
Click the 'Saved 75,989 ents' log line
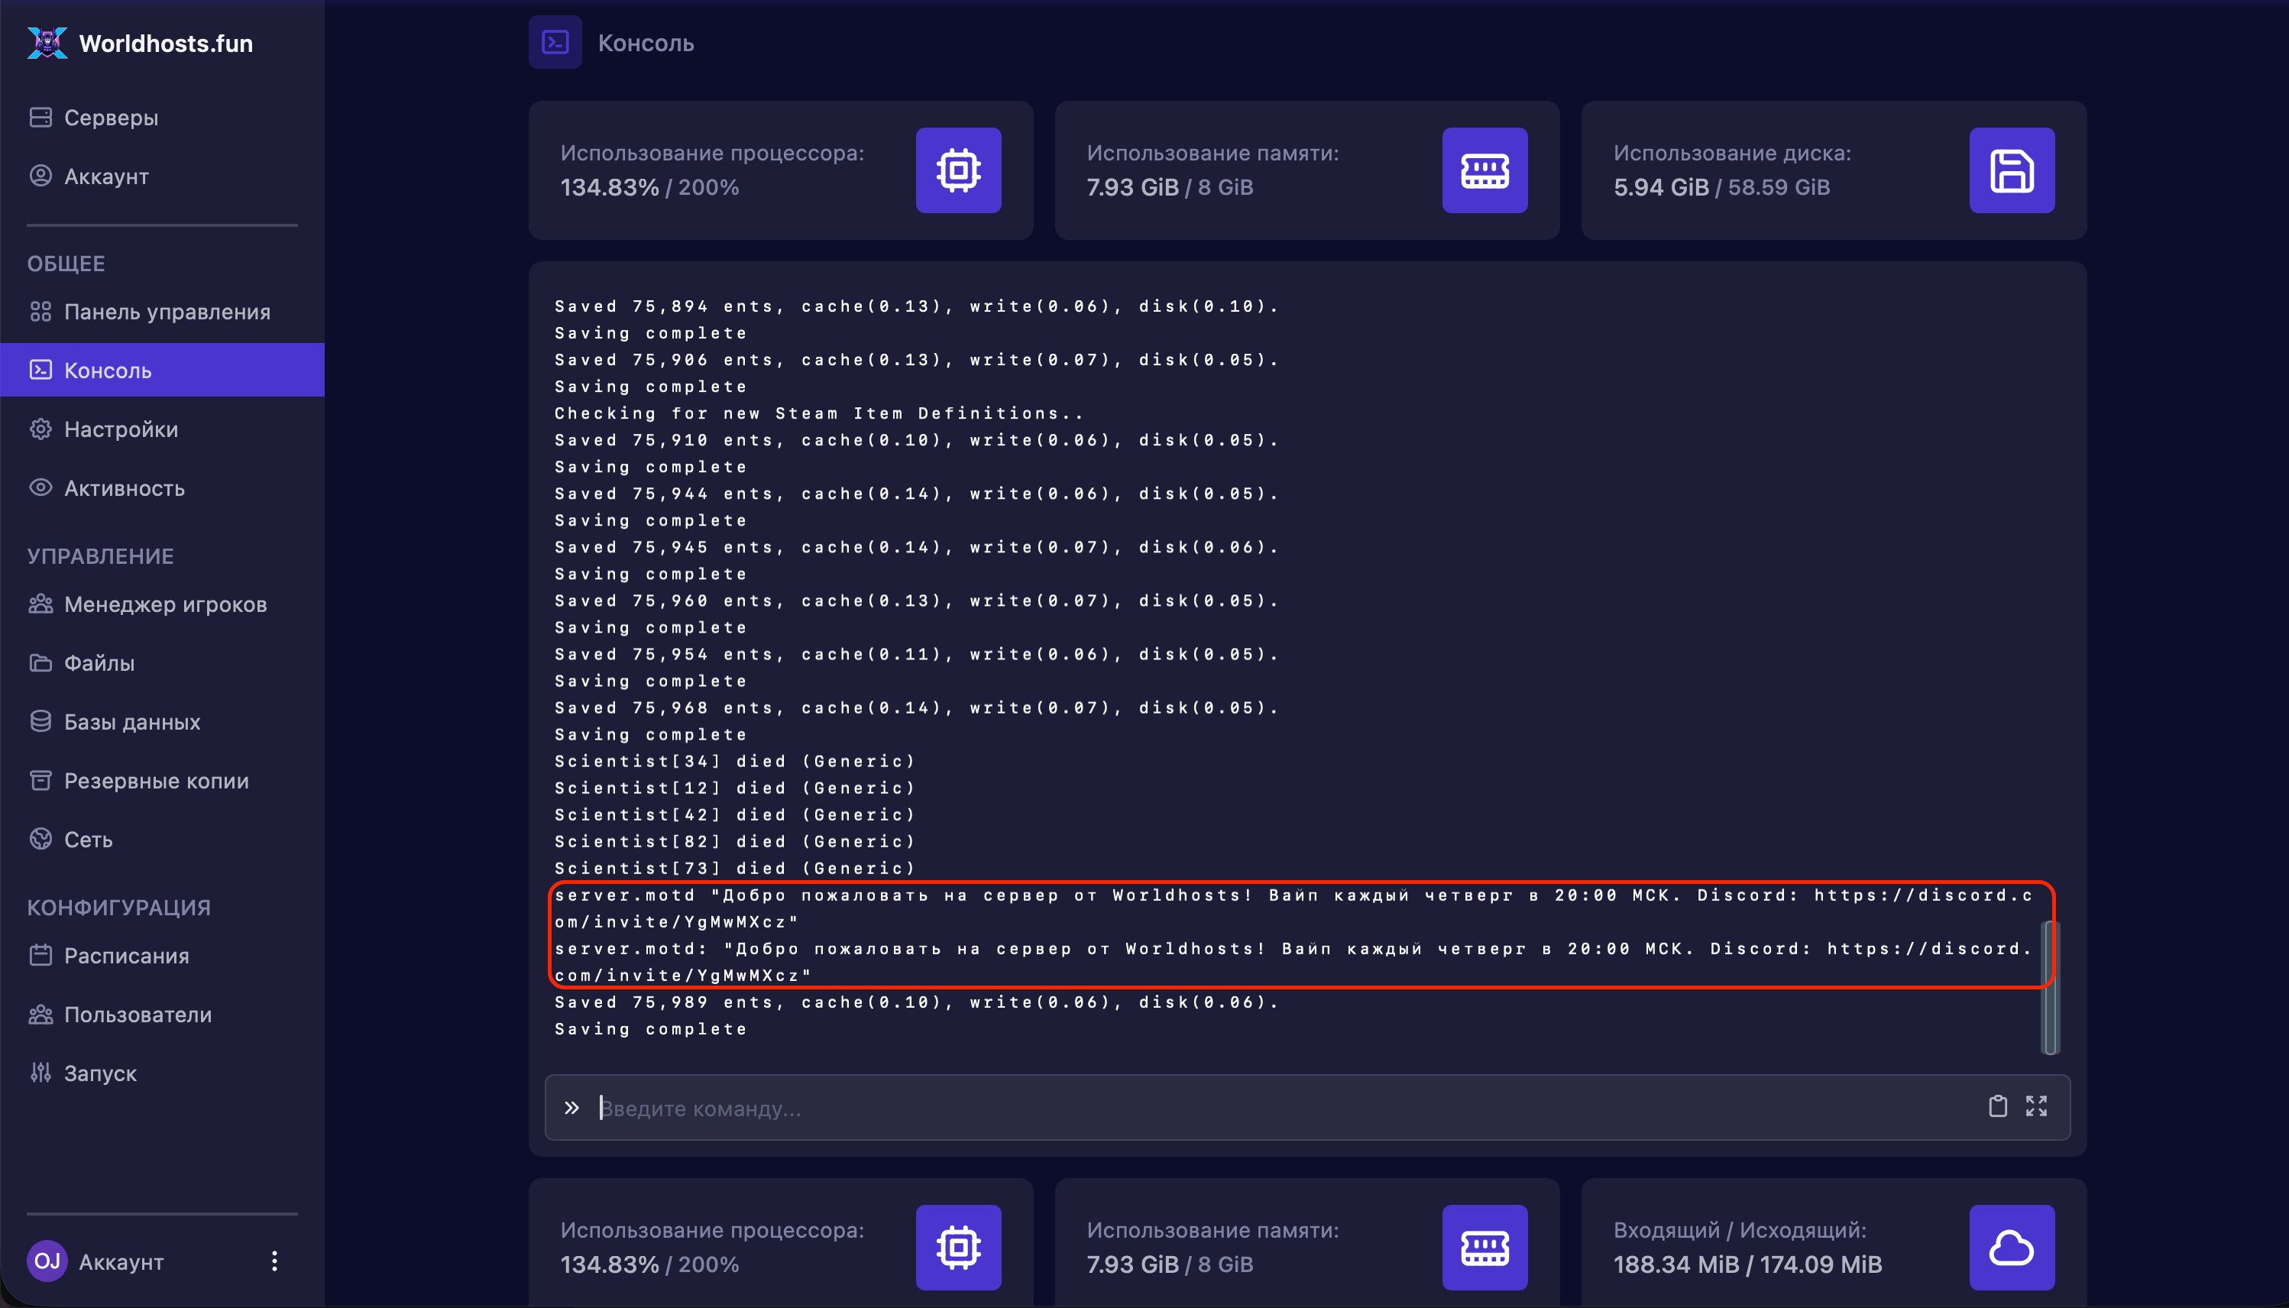pyautogui.click(x=916, y=1002)
